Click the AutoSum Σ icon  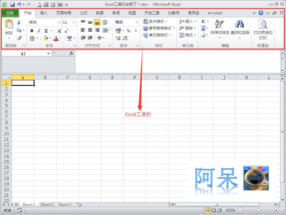(203, 21)
